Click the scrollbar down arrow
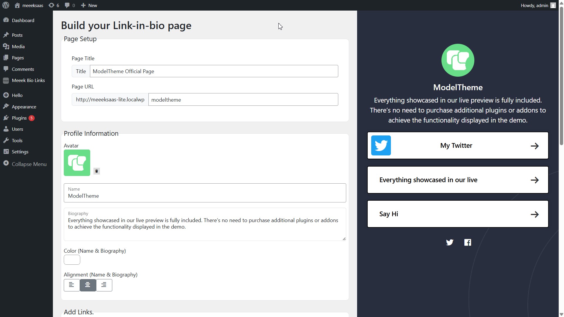The image size is (564, 317). (x=561, y=314)
